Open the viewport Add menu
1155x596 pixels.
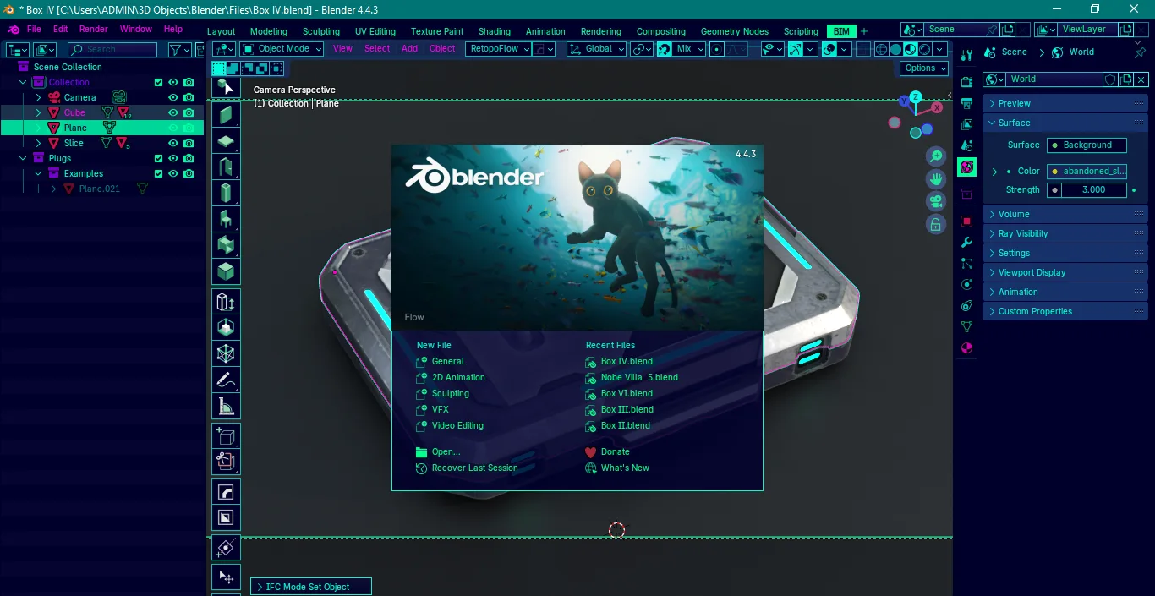click(x=409, y=49)
